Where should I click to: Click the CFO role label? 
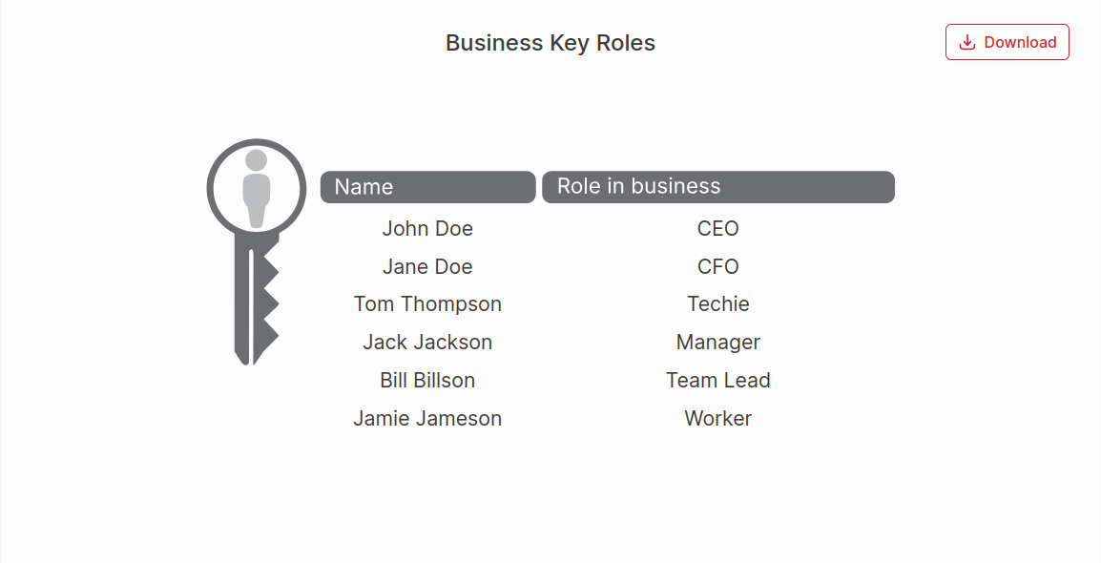[717, 266]
